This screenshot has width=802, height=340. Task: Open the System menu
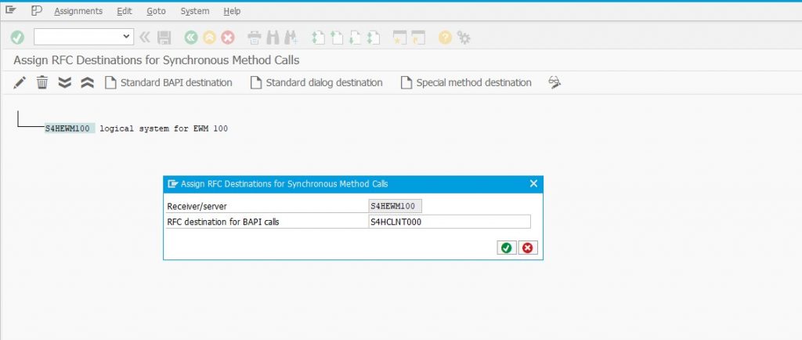(195, 11)
